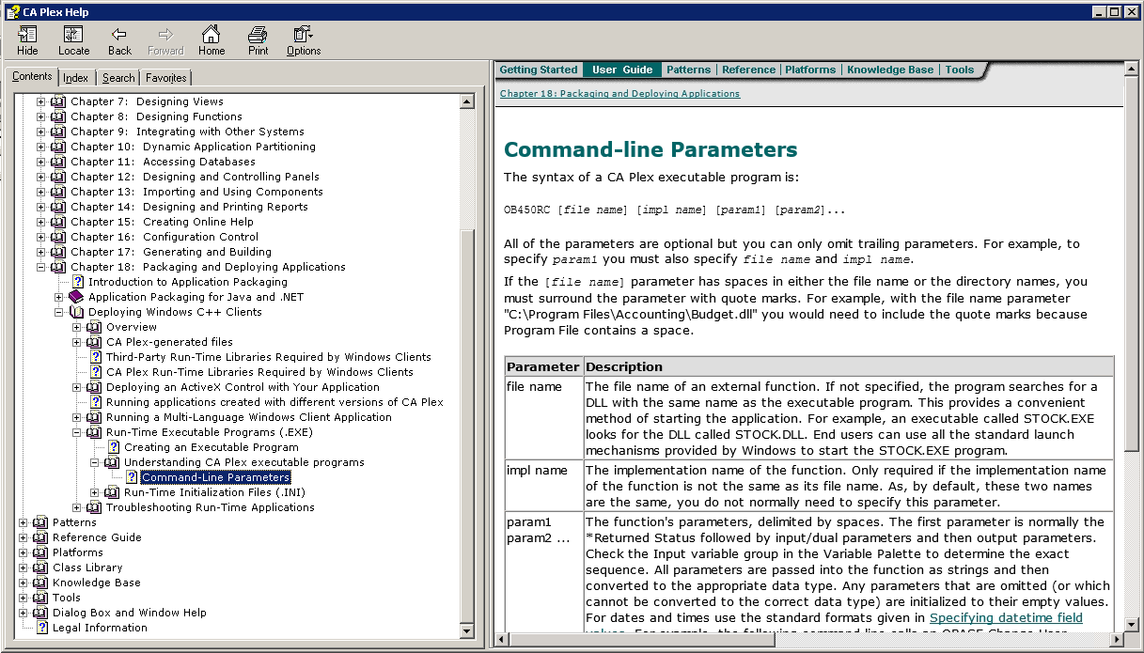Open Deploying an ActiveX Control topic
Viewport: 1144px width, 653px height.
243,387
